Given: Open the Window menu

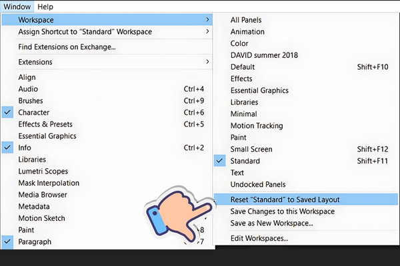Looking at the screenshot, I should coord(17,7).
